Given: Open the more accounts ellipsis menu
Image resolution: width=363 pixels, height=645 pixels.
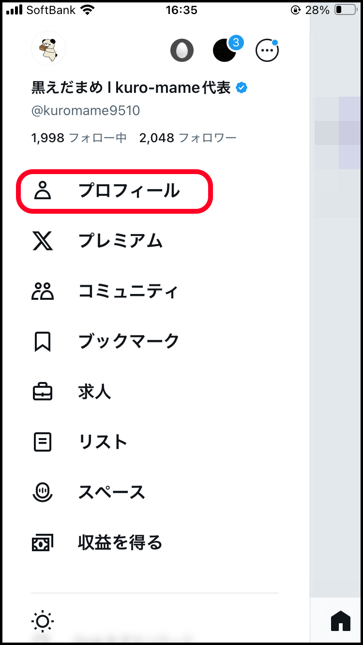Looking at the screenshot, I should coord(267,50).
